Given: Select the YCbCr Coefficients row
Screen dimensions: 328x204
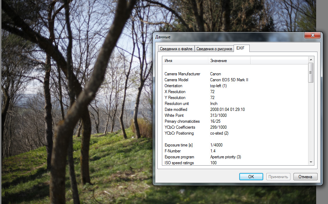Looking at the screenshot, I should [x=235, y=127].
